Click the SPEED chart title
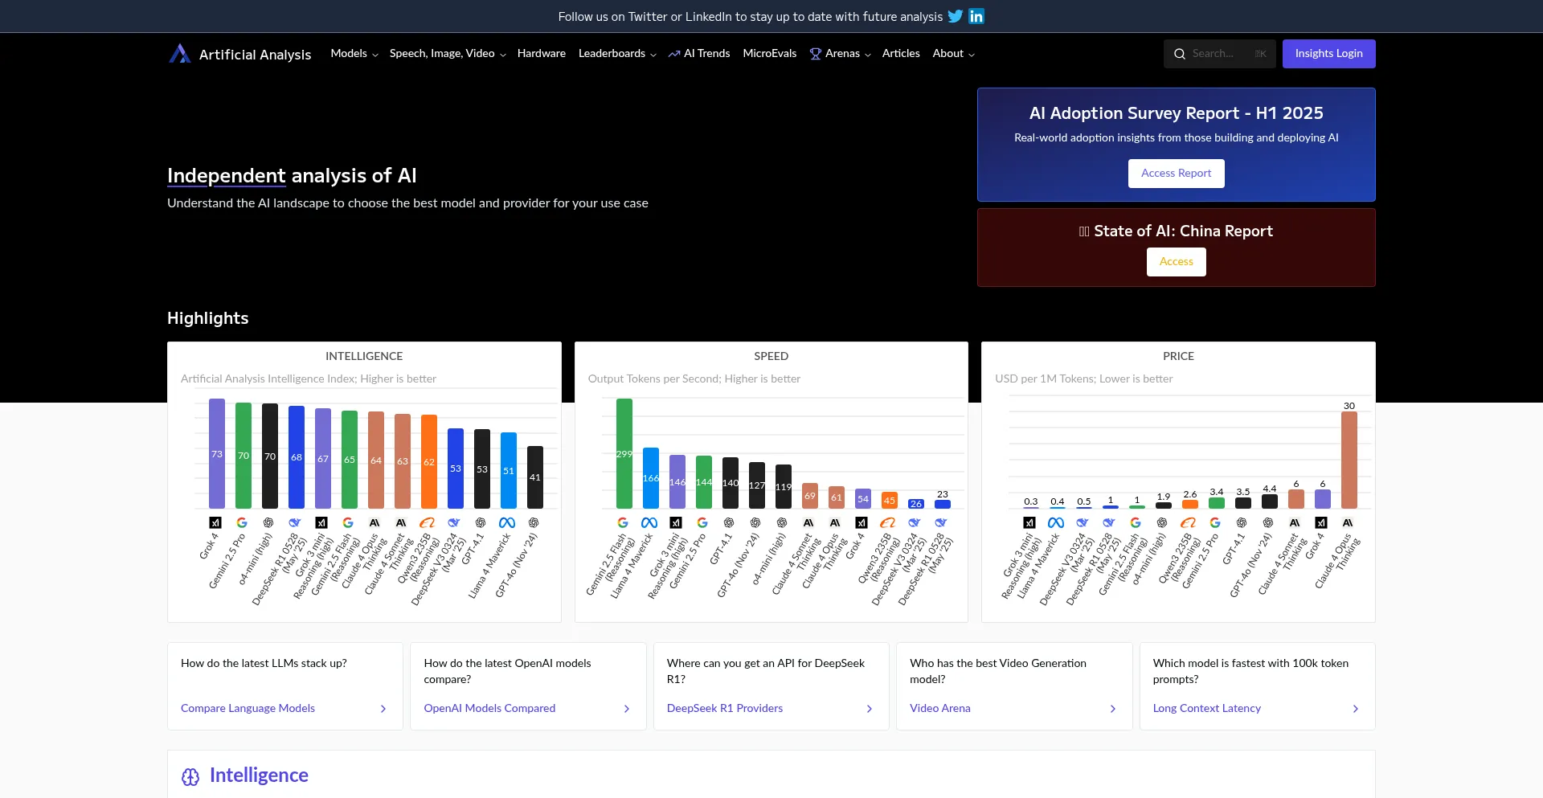This screenshot has width=1543, height=798. [x=771, y=356]
